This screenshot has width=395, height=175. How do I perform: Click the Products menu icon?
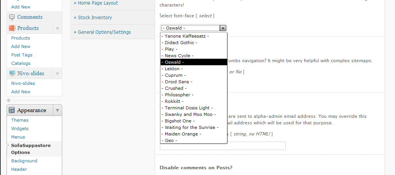coord(12,28)
